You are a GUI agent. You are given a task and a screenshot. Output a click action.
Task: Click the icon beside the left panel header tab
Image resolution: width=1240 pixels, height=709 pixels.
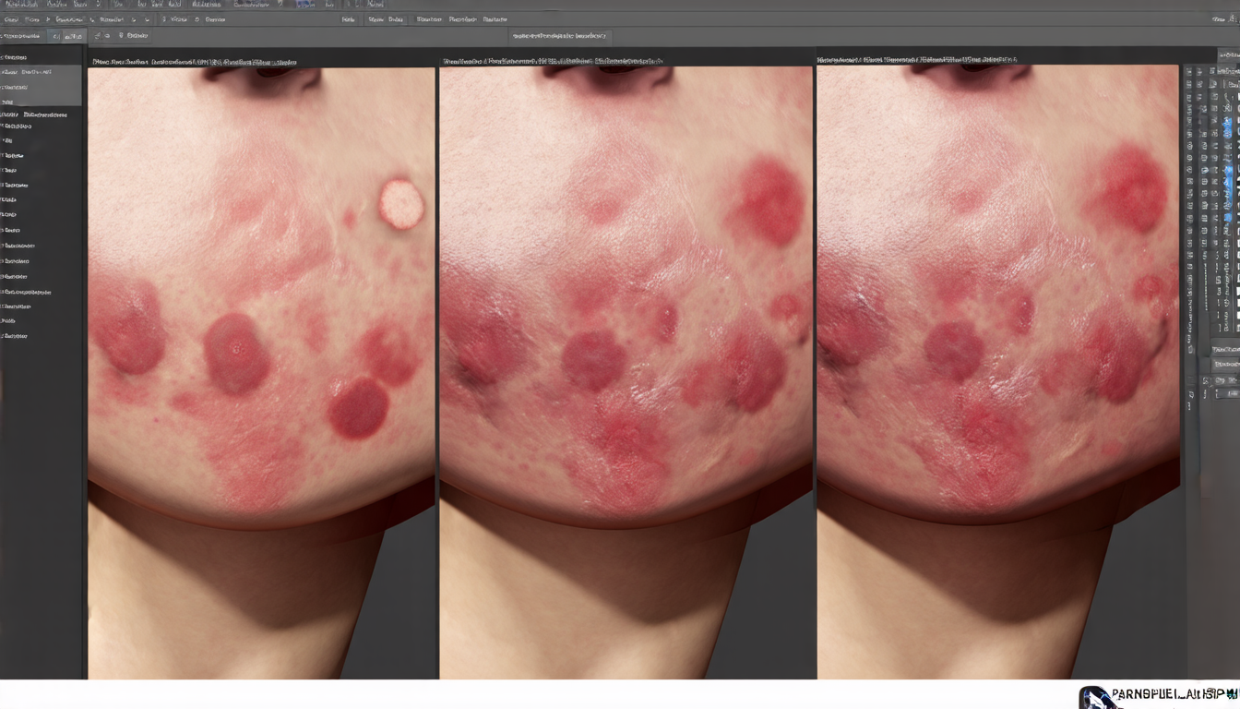56,36
